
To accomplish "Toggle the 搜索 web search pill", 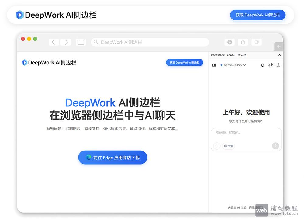I will pos(228,146).
